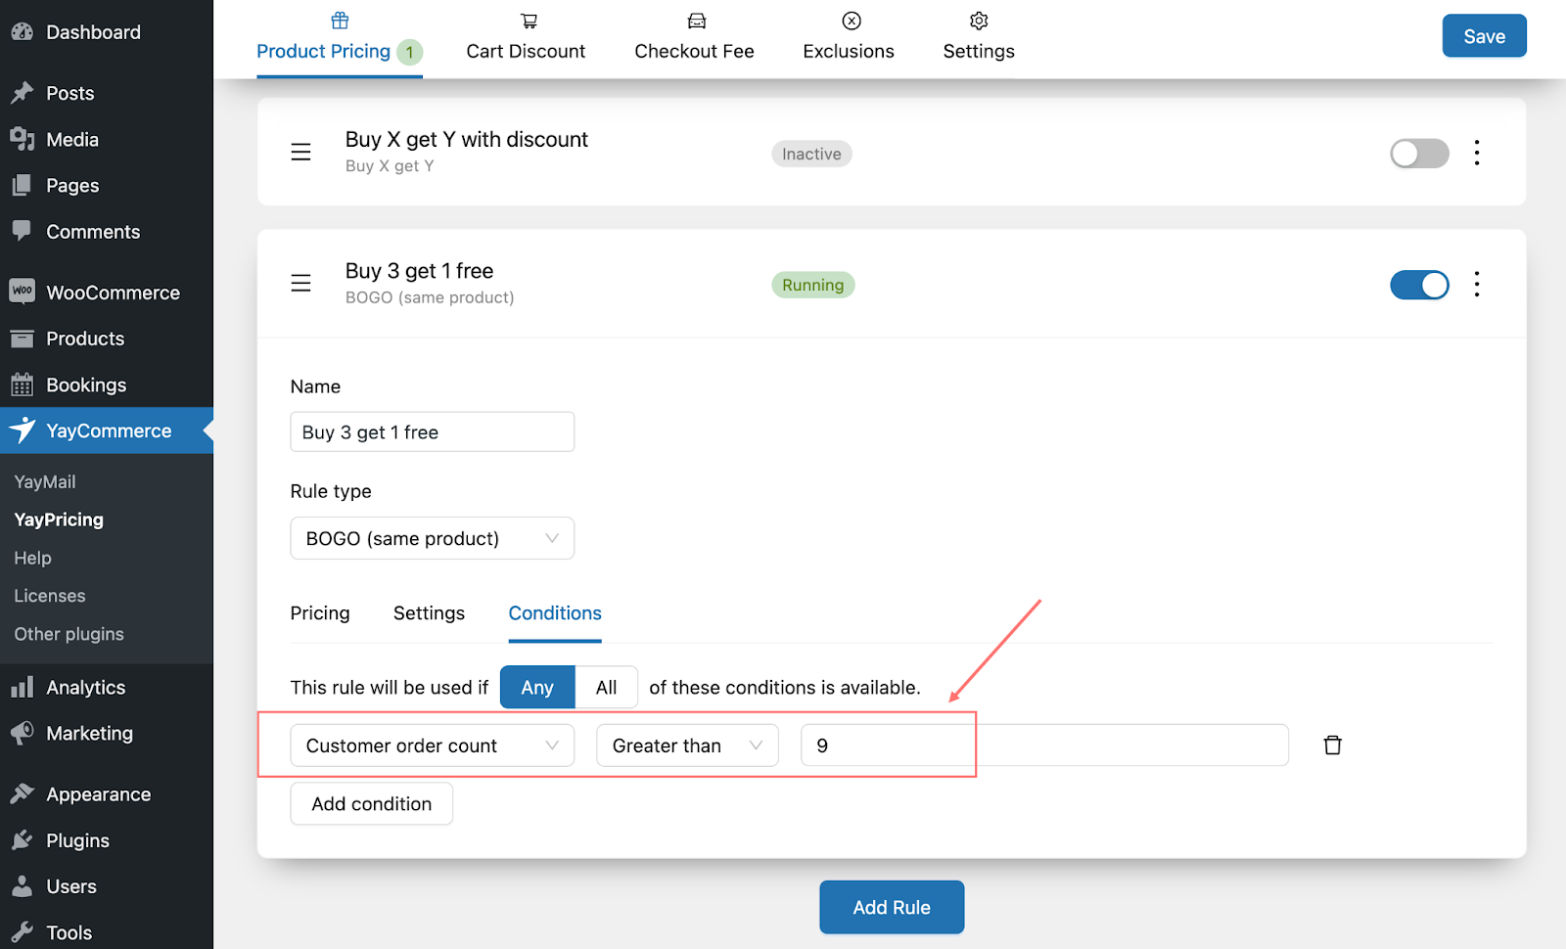Click the WooCommerce logo icon
This screenshot has height=949, width=1566.
[x=22, y=292]
